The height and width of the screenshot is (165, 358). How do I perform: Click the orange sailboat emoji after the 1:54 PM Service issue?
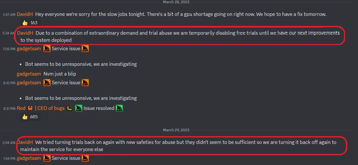[x=85, y=158]
